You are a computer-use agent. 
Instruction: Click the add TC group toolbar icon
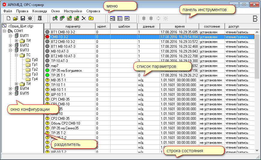click(69, 19)
